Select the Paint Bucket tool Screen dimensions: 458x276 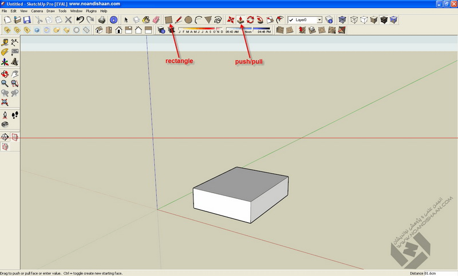146,19
